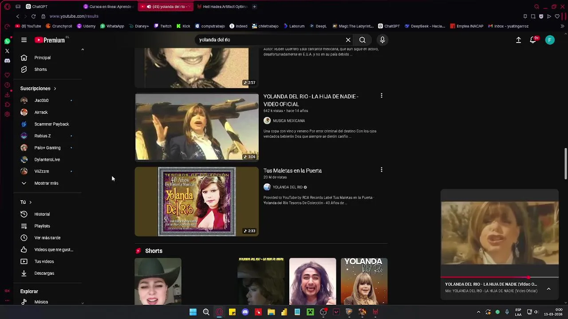The height and width of the screenshot is (319, 568).
Task: Open the YouTube notifications bell
Action: pyautogui.click(x=533, y=40)
